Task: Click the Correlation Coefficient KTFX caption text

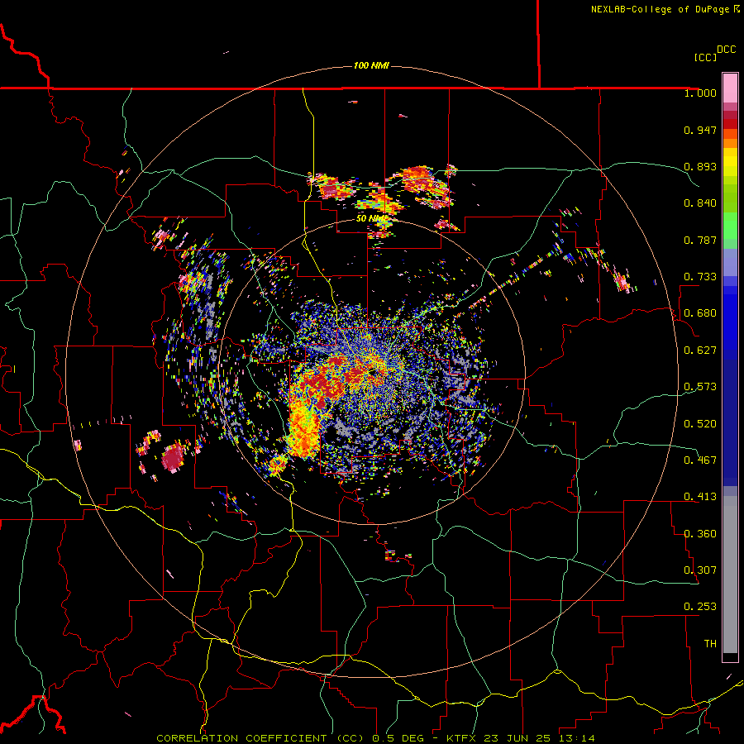Action: click(x=375, y=738)
